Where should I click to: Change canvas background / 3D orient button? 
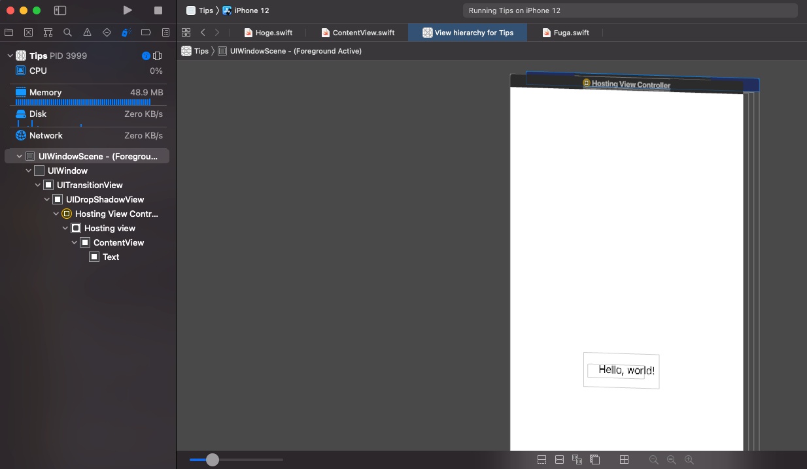[x=594, y=460]
